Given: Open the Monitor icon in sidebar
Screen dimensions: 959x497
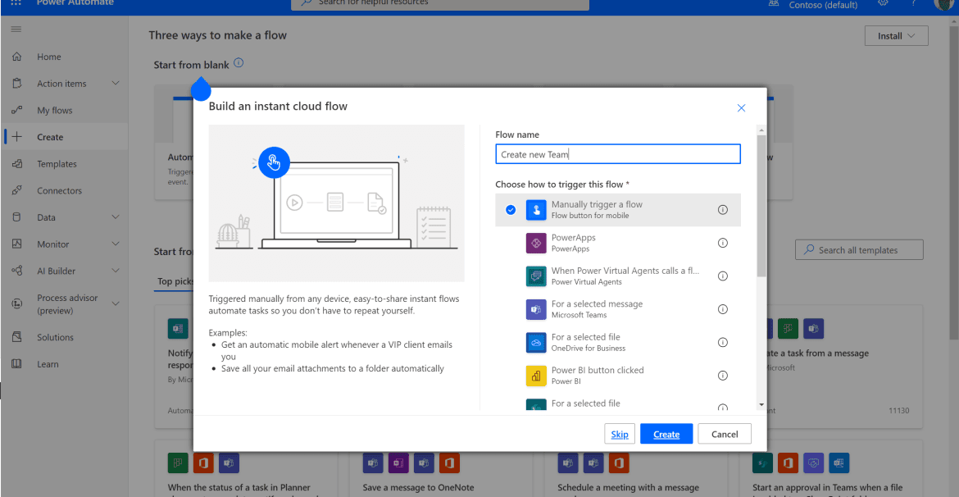Looking at the screenshot, I should point(17,244).
